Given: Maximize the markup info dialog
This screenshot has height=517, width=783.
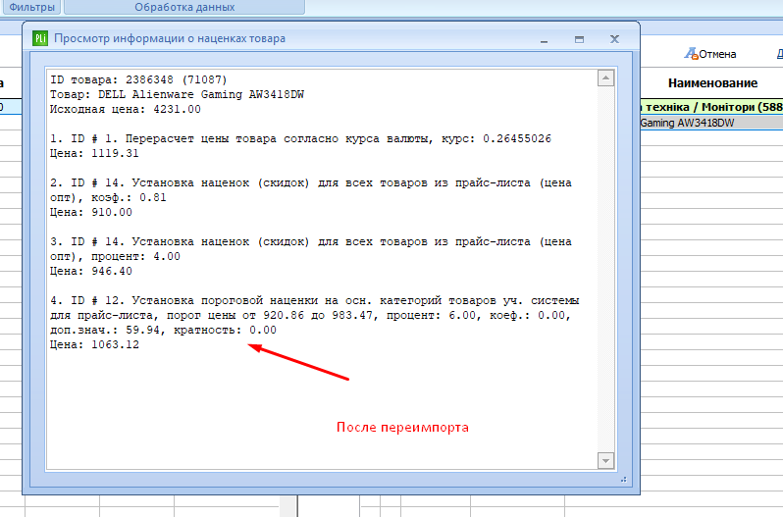Looking at the screenshot, I should tap(579, 39).
